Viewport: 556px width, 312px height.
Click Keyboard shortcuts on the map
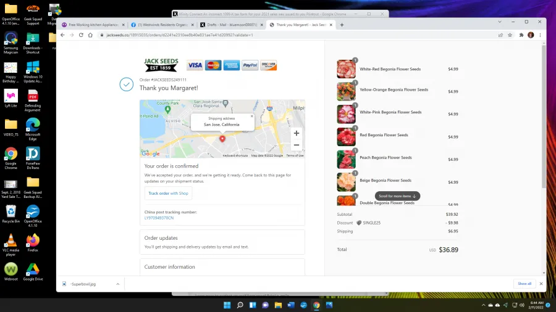235,155
